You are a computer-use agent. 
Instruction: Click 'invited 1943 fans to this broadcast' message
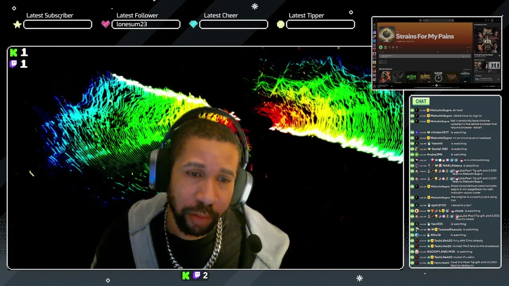(x=476, y=246)
